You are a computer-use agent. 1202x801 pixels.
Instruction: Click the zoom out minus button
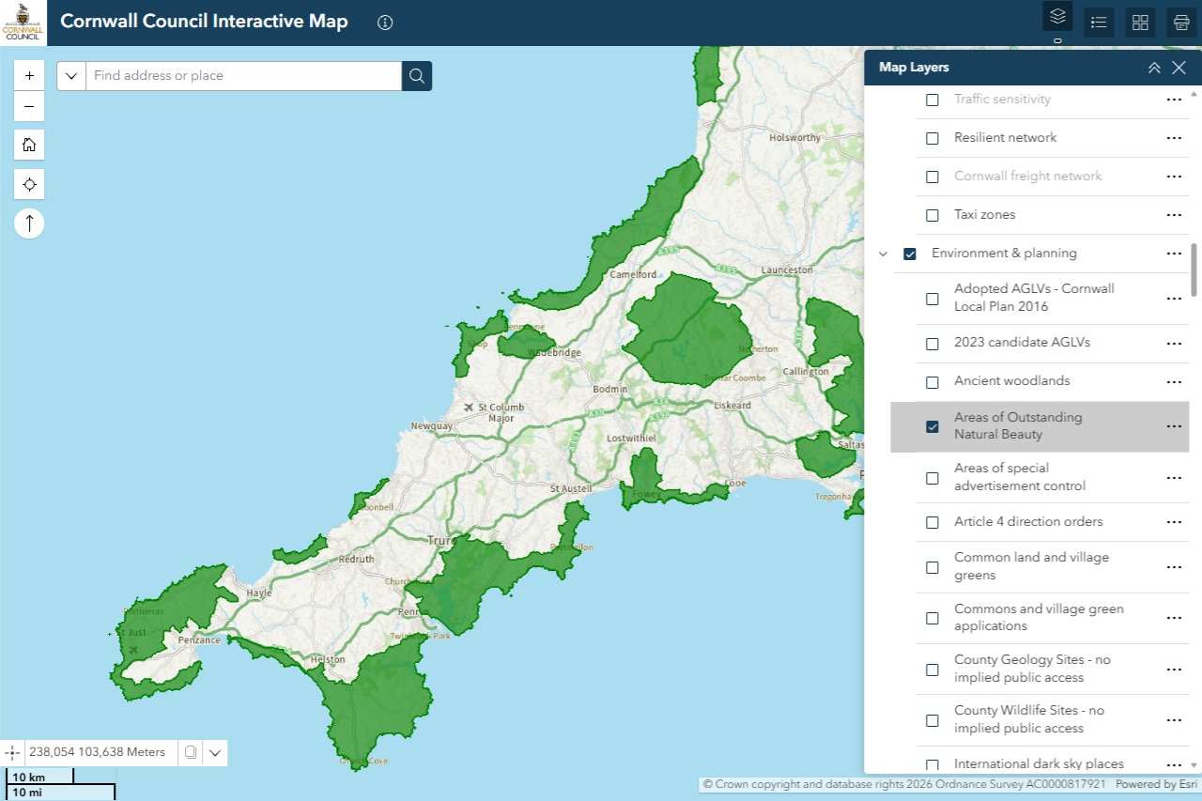29,106
